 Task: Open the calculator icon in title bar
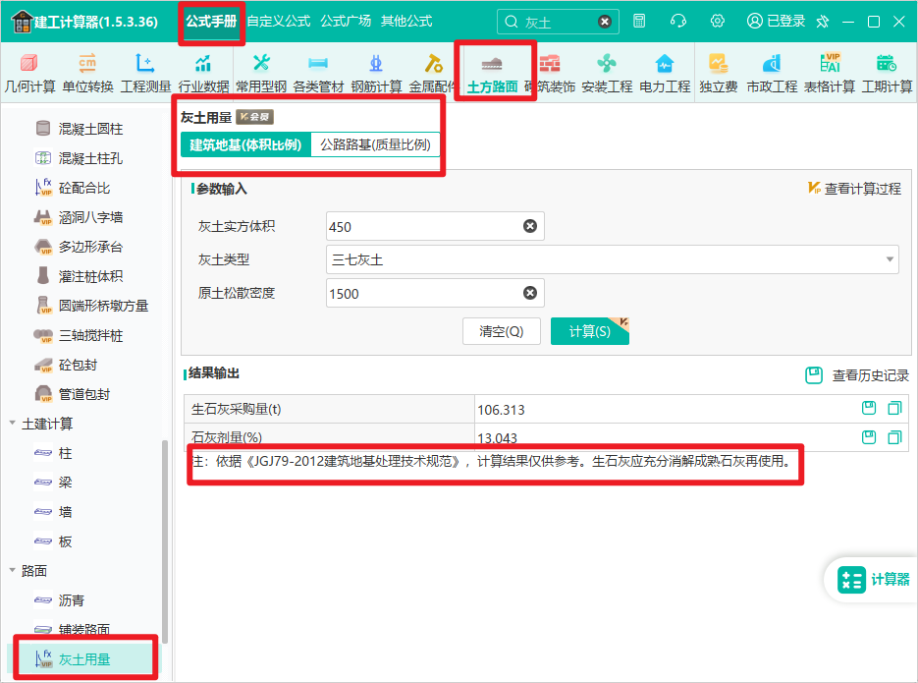pos(639,21)
